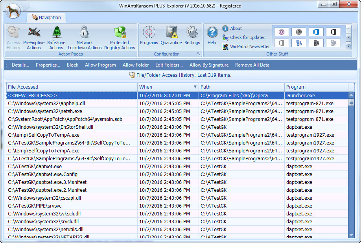Open the Programs configuration page

pyautogui.click(x=149, y=35)
